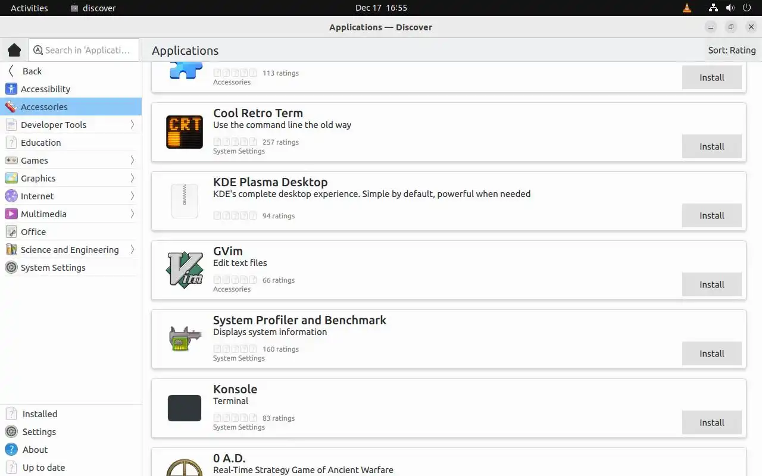The width and height of the screenshot is (762, 476).
Task: Expand the Developer Tools chevron
Action: [132, 124]
